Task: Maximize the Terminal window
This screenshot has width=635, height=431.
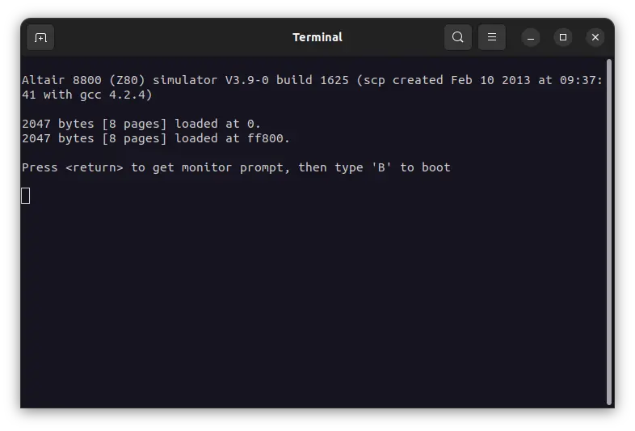Action: pos(563,37)
